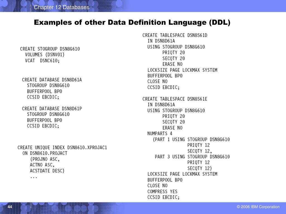Click the line '(PROJNO ASC,'

[x=45, y=159]
